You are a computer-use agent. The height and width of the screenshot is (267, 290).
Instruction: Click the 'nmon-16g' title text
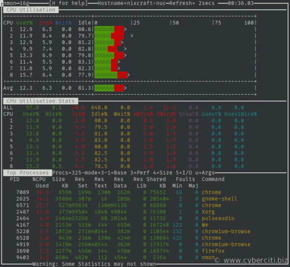16,3
